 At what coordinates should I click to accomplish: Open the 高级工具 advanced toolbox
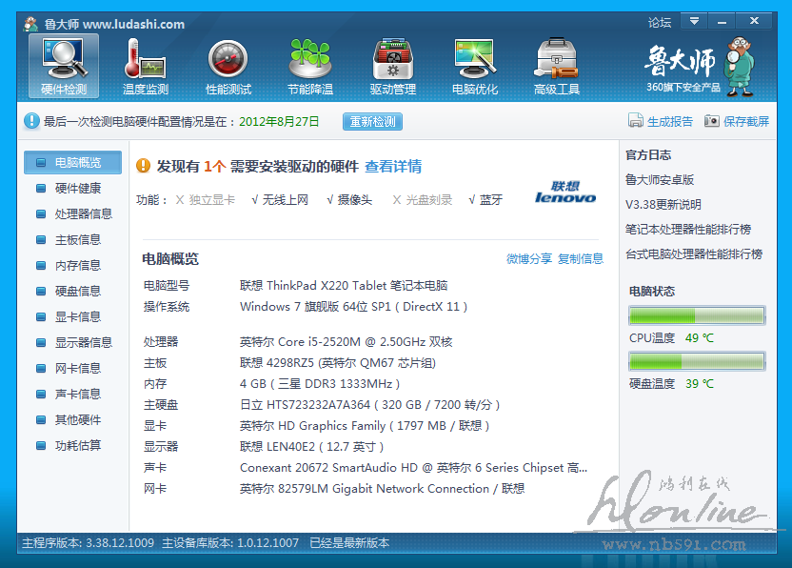click(x=557, y=67)
